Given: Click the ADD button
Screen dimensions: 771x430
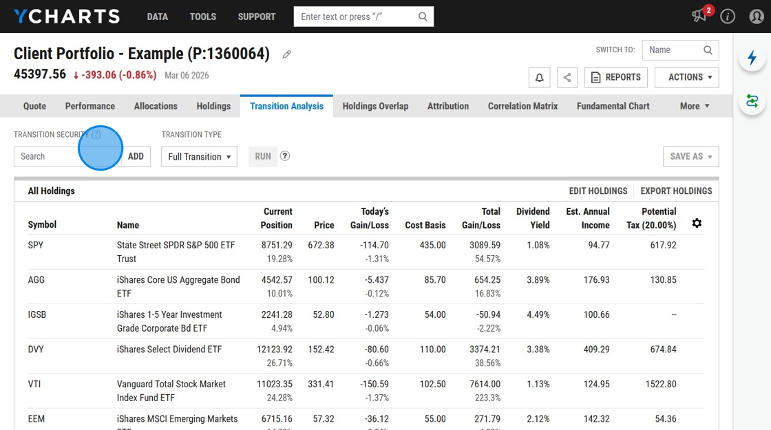Looking at the screenshot, I should coord(136,156).
